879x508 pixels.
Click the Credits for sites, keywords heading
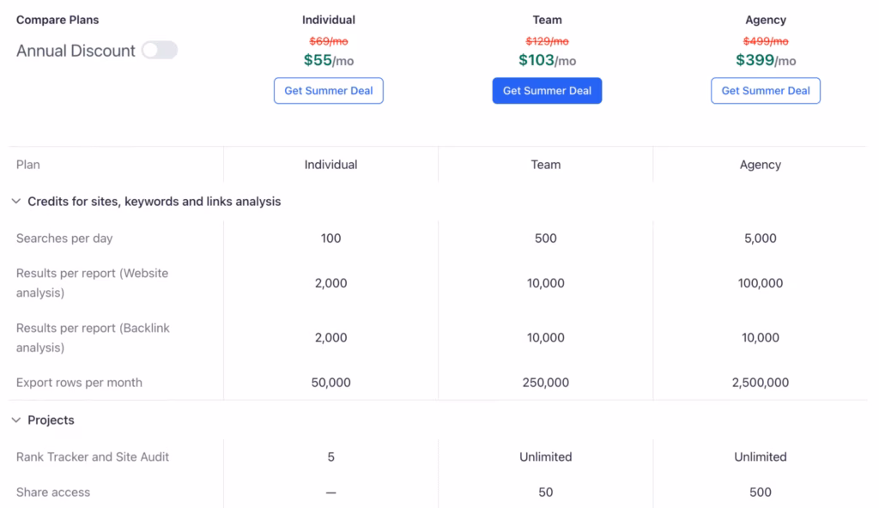click(155, 202)
